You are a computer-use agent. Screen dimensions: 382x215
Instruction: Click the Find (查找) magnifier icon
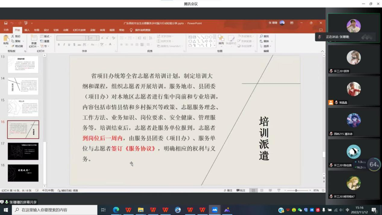[261, 36]
